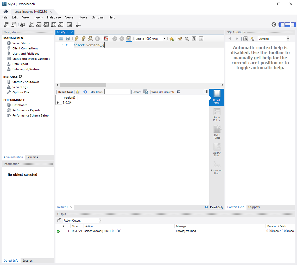This screenshot has height=265, width=297.
Task: Switch to the Session tab
Action: click(x=27, y=261)
